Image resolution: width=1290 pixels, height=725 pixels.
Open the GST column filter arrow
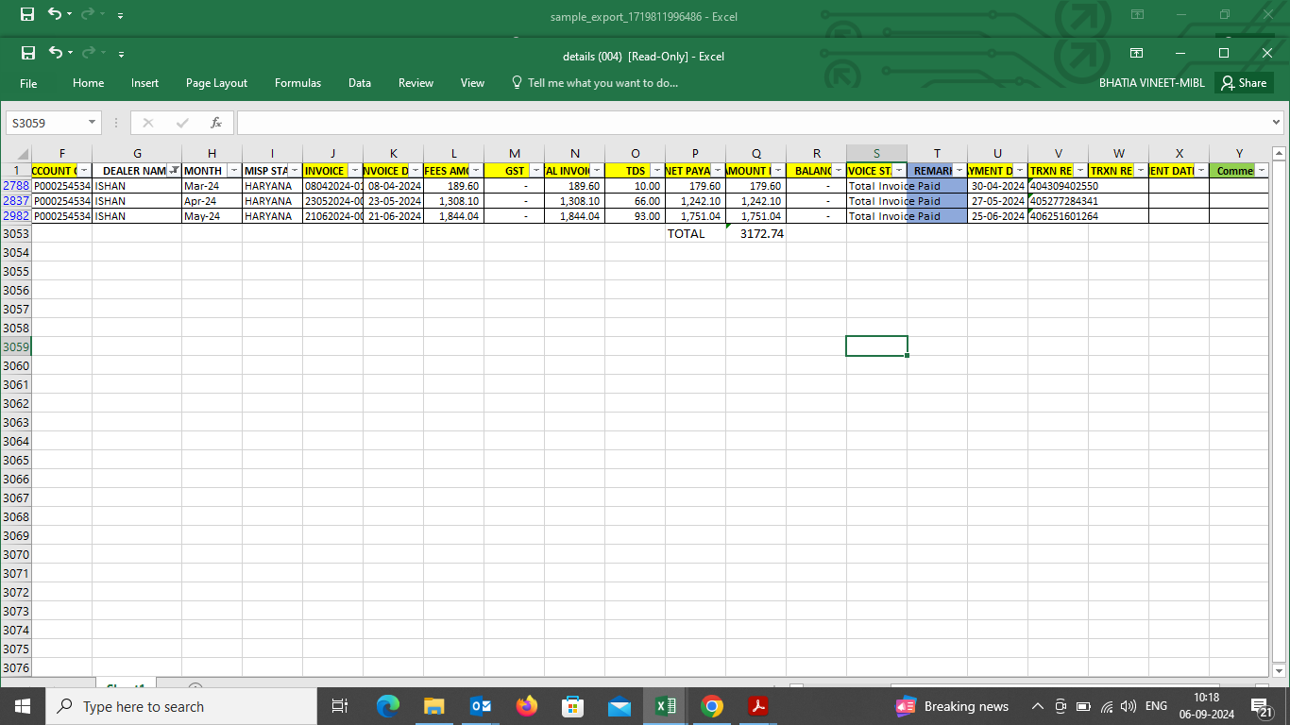click(x=536, y=171)
